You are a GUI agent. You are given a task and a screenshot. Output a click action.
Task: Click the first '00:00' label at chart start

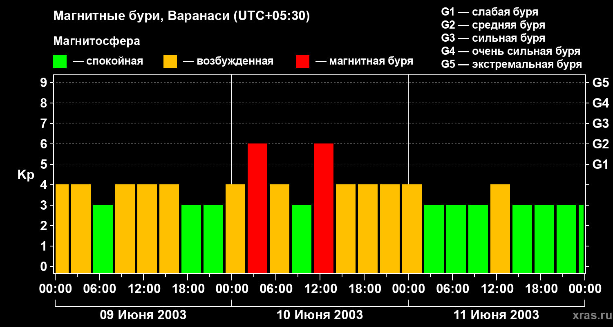click(56, 289)
